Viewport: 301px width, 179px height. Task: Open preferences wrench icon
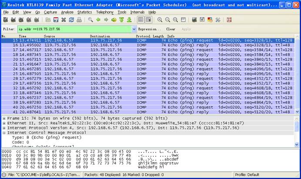217,20
